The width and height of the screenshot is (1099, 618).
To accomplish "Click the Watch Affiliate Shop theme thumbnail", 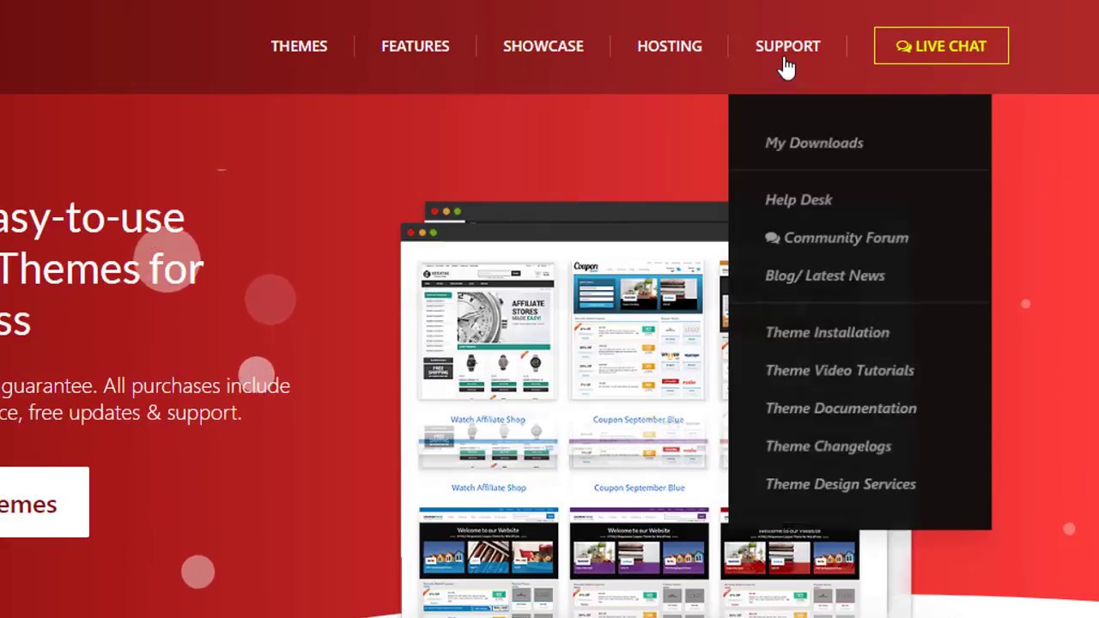I will coord(488,330).
